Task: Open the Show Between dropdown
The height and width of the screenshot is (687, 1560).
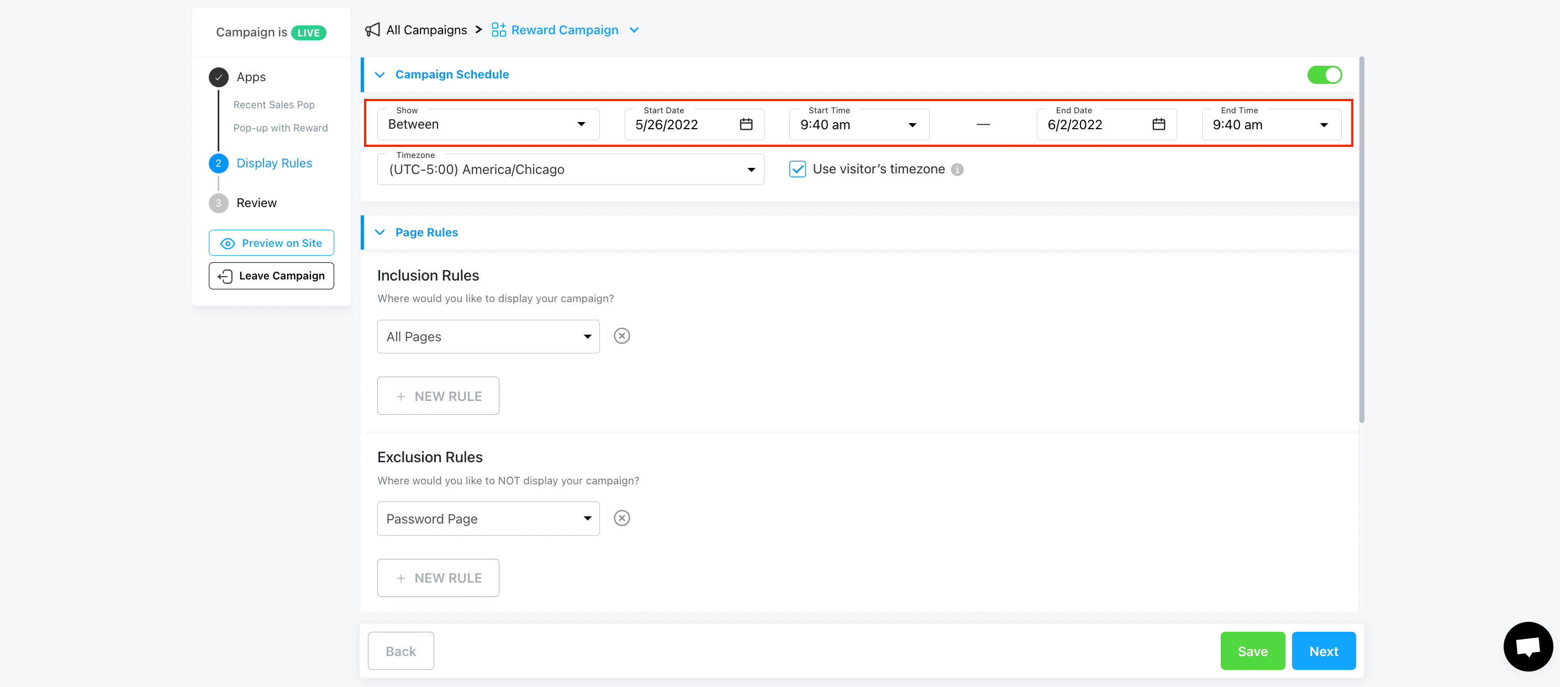Action: tap(488, 124)
